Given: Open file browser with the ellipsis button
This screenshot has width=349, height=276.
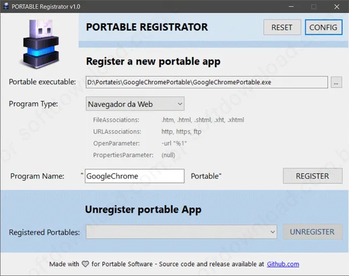Looking at the screenshot, I should click(x=336, y=82).
